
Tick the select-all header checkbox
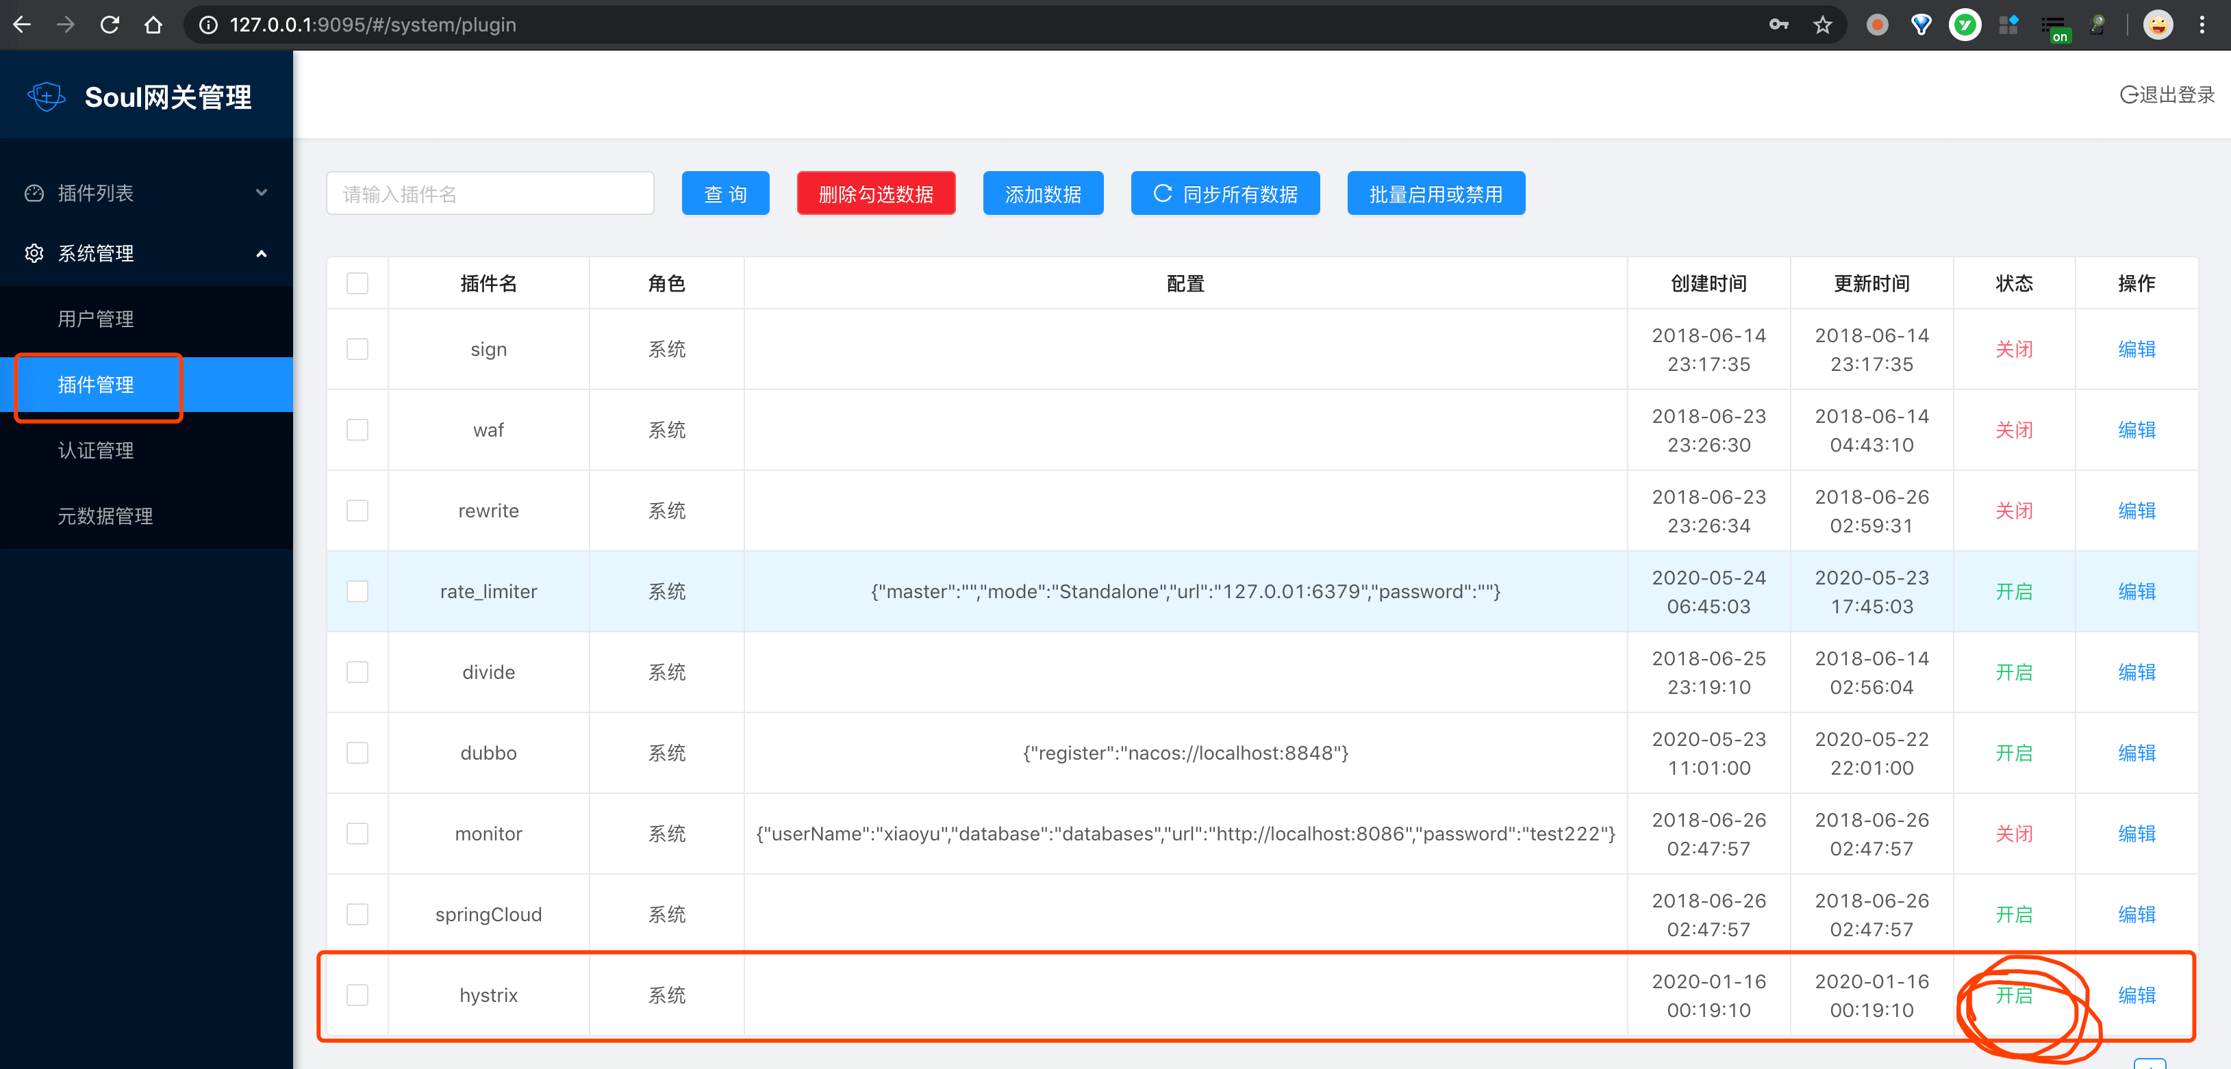click(357, 283)
